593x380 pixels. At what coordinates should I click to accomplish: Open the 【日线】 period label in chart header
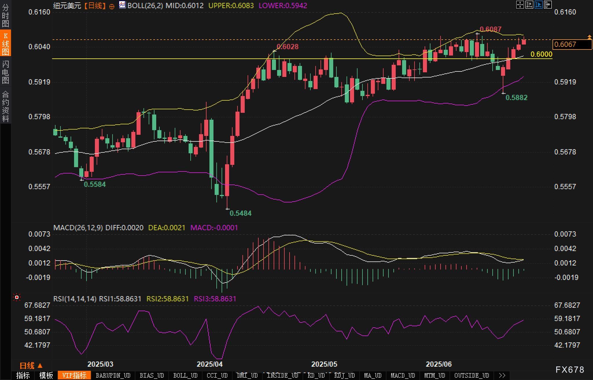pos(95,5)
